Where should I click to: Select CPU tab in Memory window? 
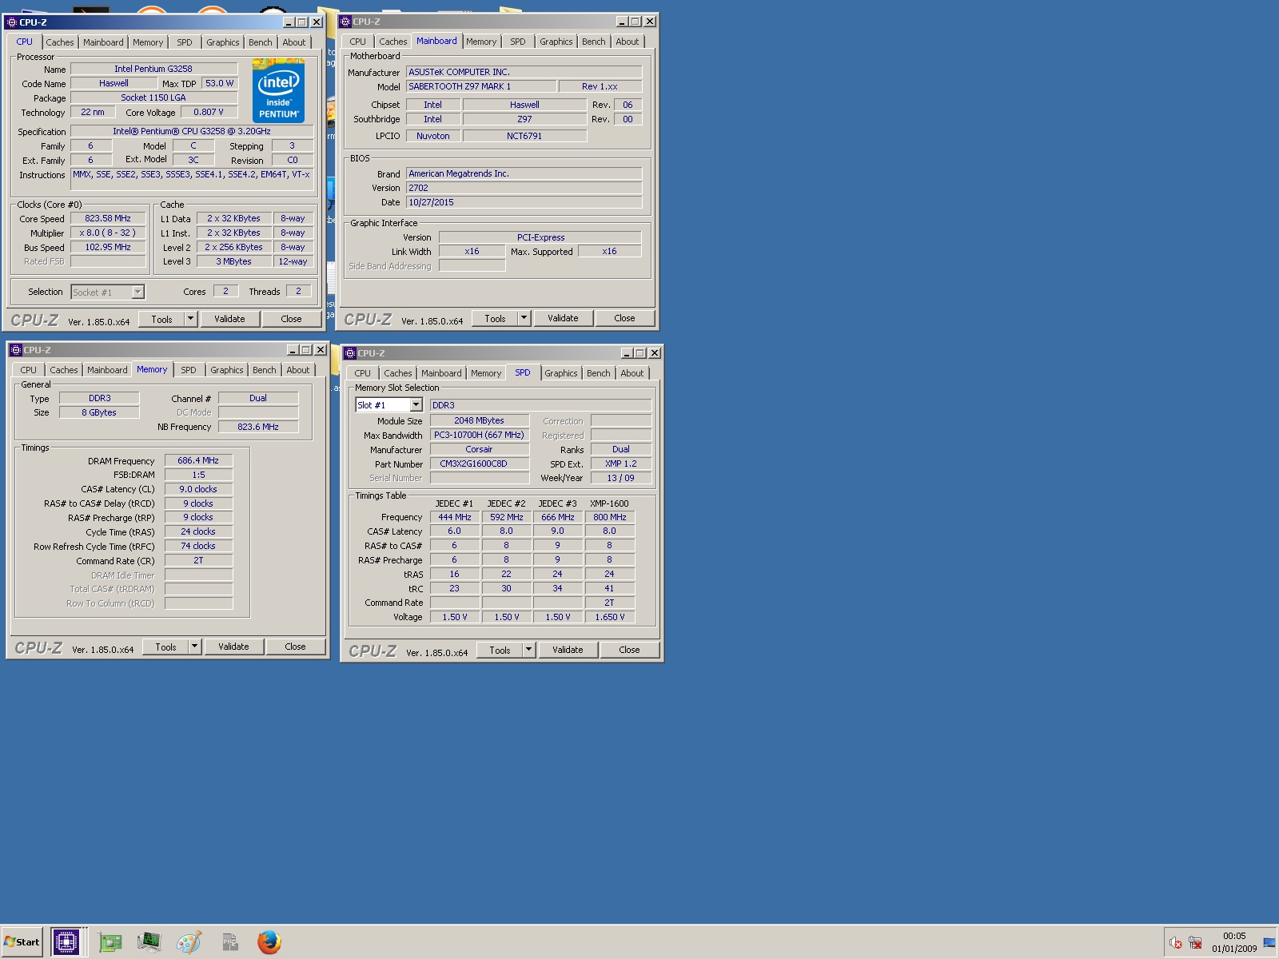tap(28, 370)
